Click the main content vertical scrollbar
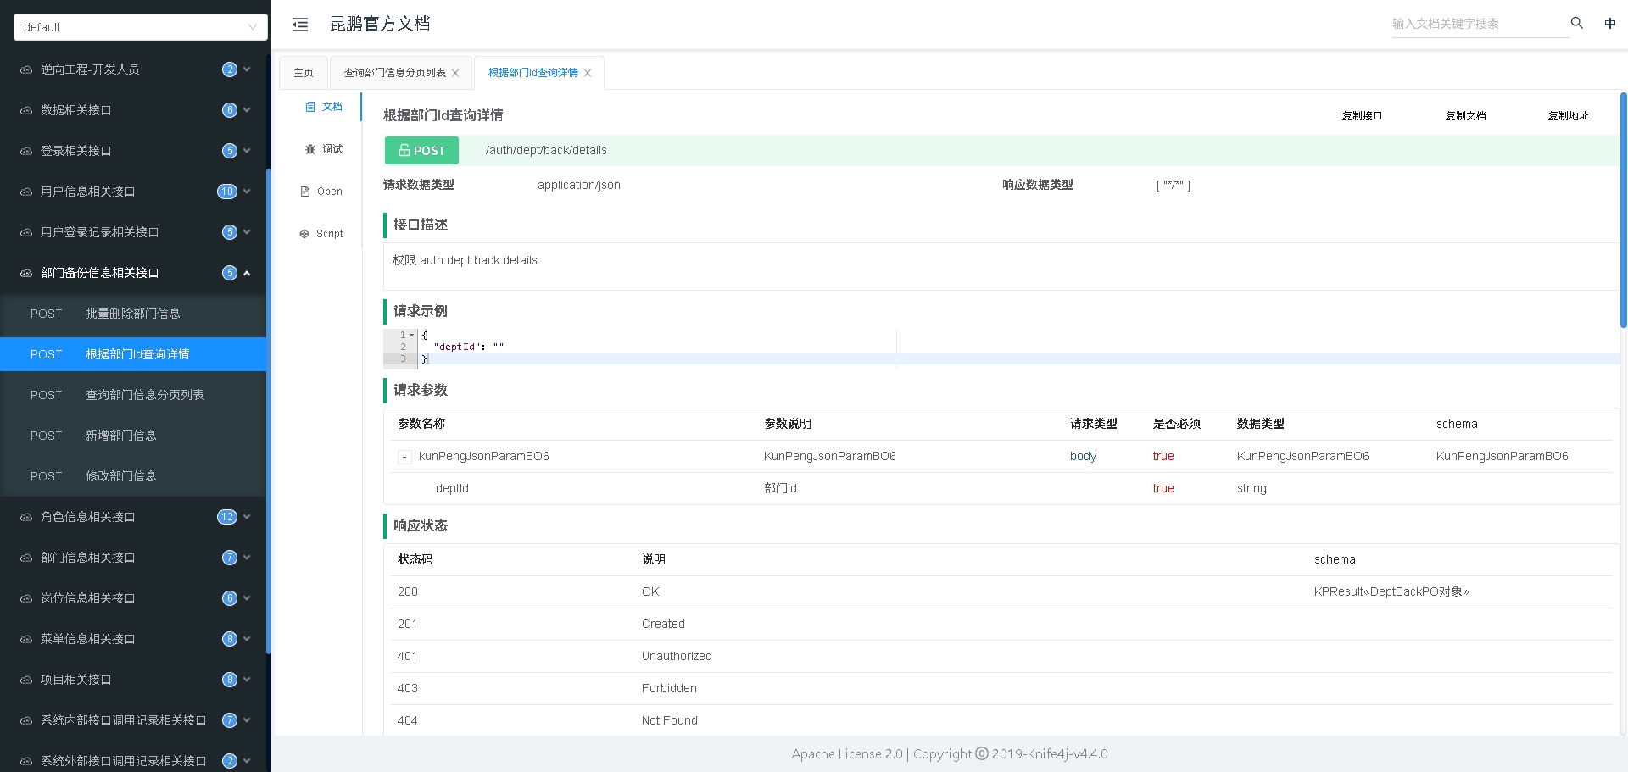This screenshot has height=772, width=1628. coord(1623,210)
